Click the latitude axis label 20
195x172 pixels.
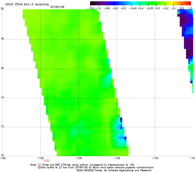tap(2, 9)
